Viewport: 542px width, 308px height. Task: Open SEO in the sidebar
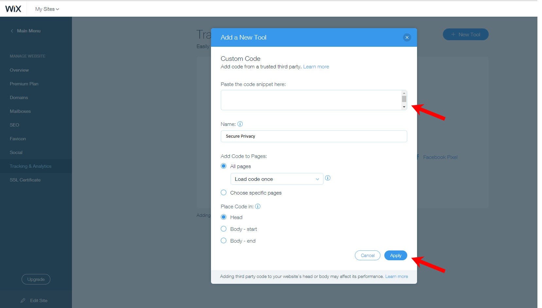[x=14, y=125]
